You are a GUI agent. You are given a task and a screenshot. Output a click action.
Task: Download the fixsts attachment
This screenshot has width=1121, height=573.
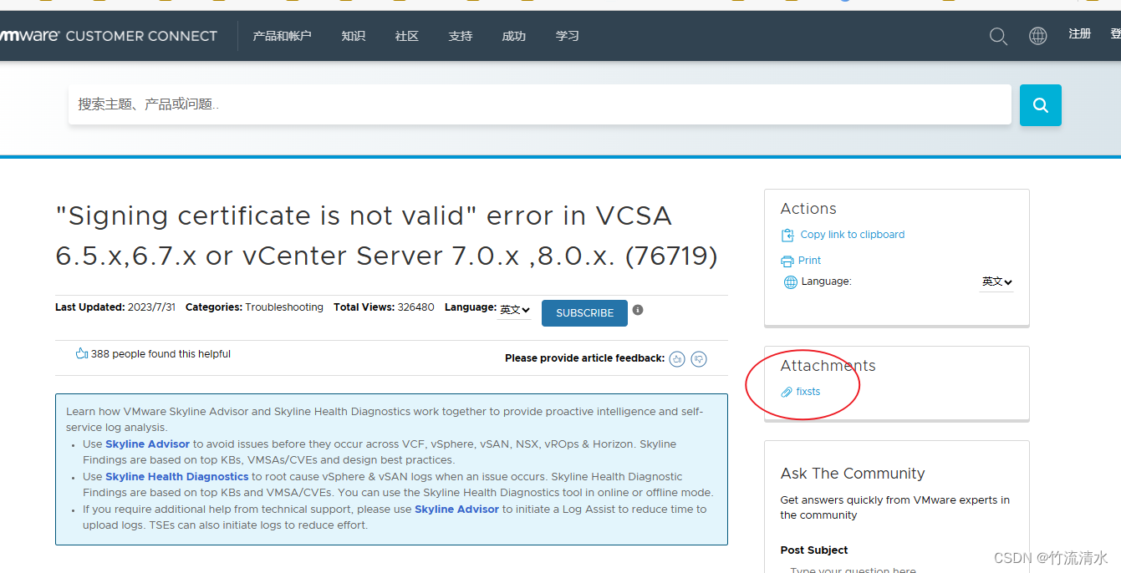[808, 392]
